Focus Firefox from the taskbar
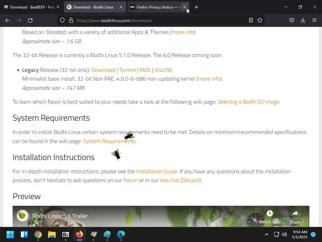 click(x=80, y=234)
